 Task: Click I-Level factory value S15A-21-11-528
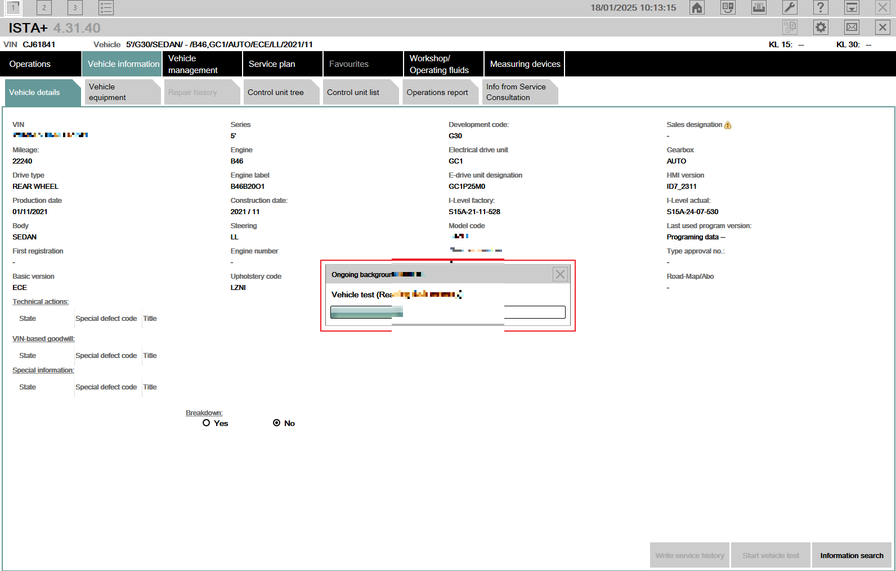tap(474, 212)
